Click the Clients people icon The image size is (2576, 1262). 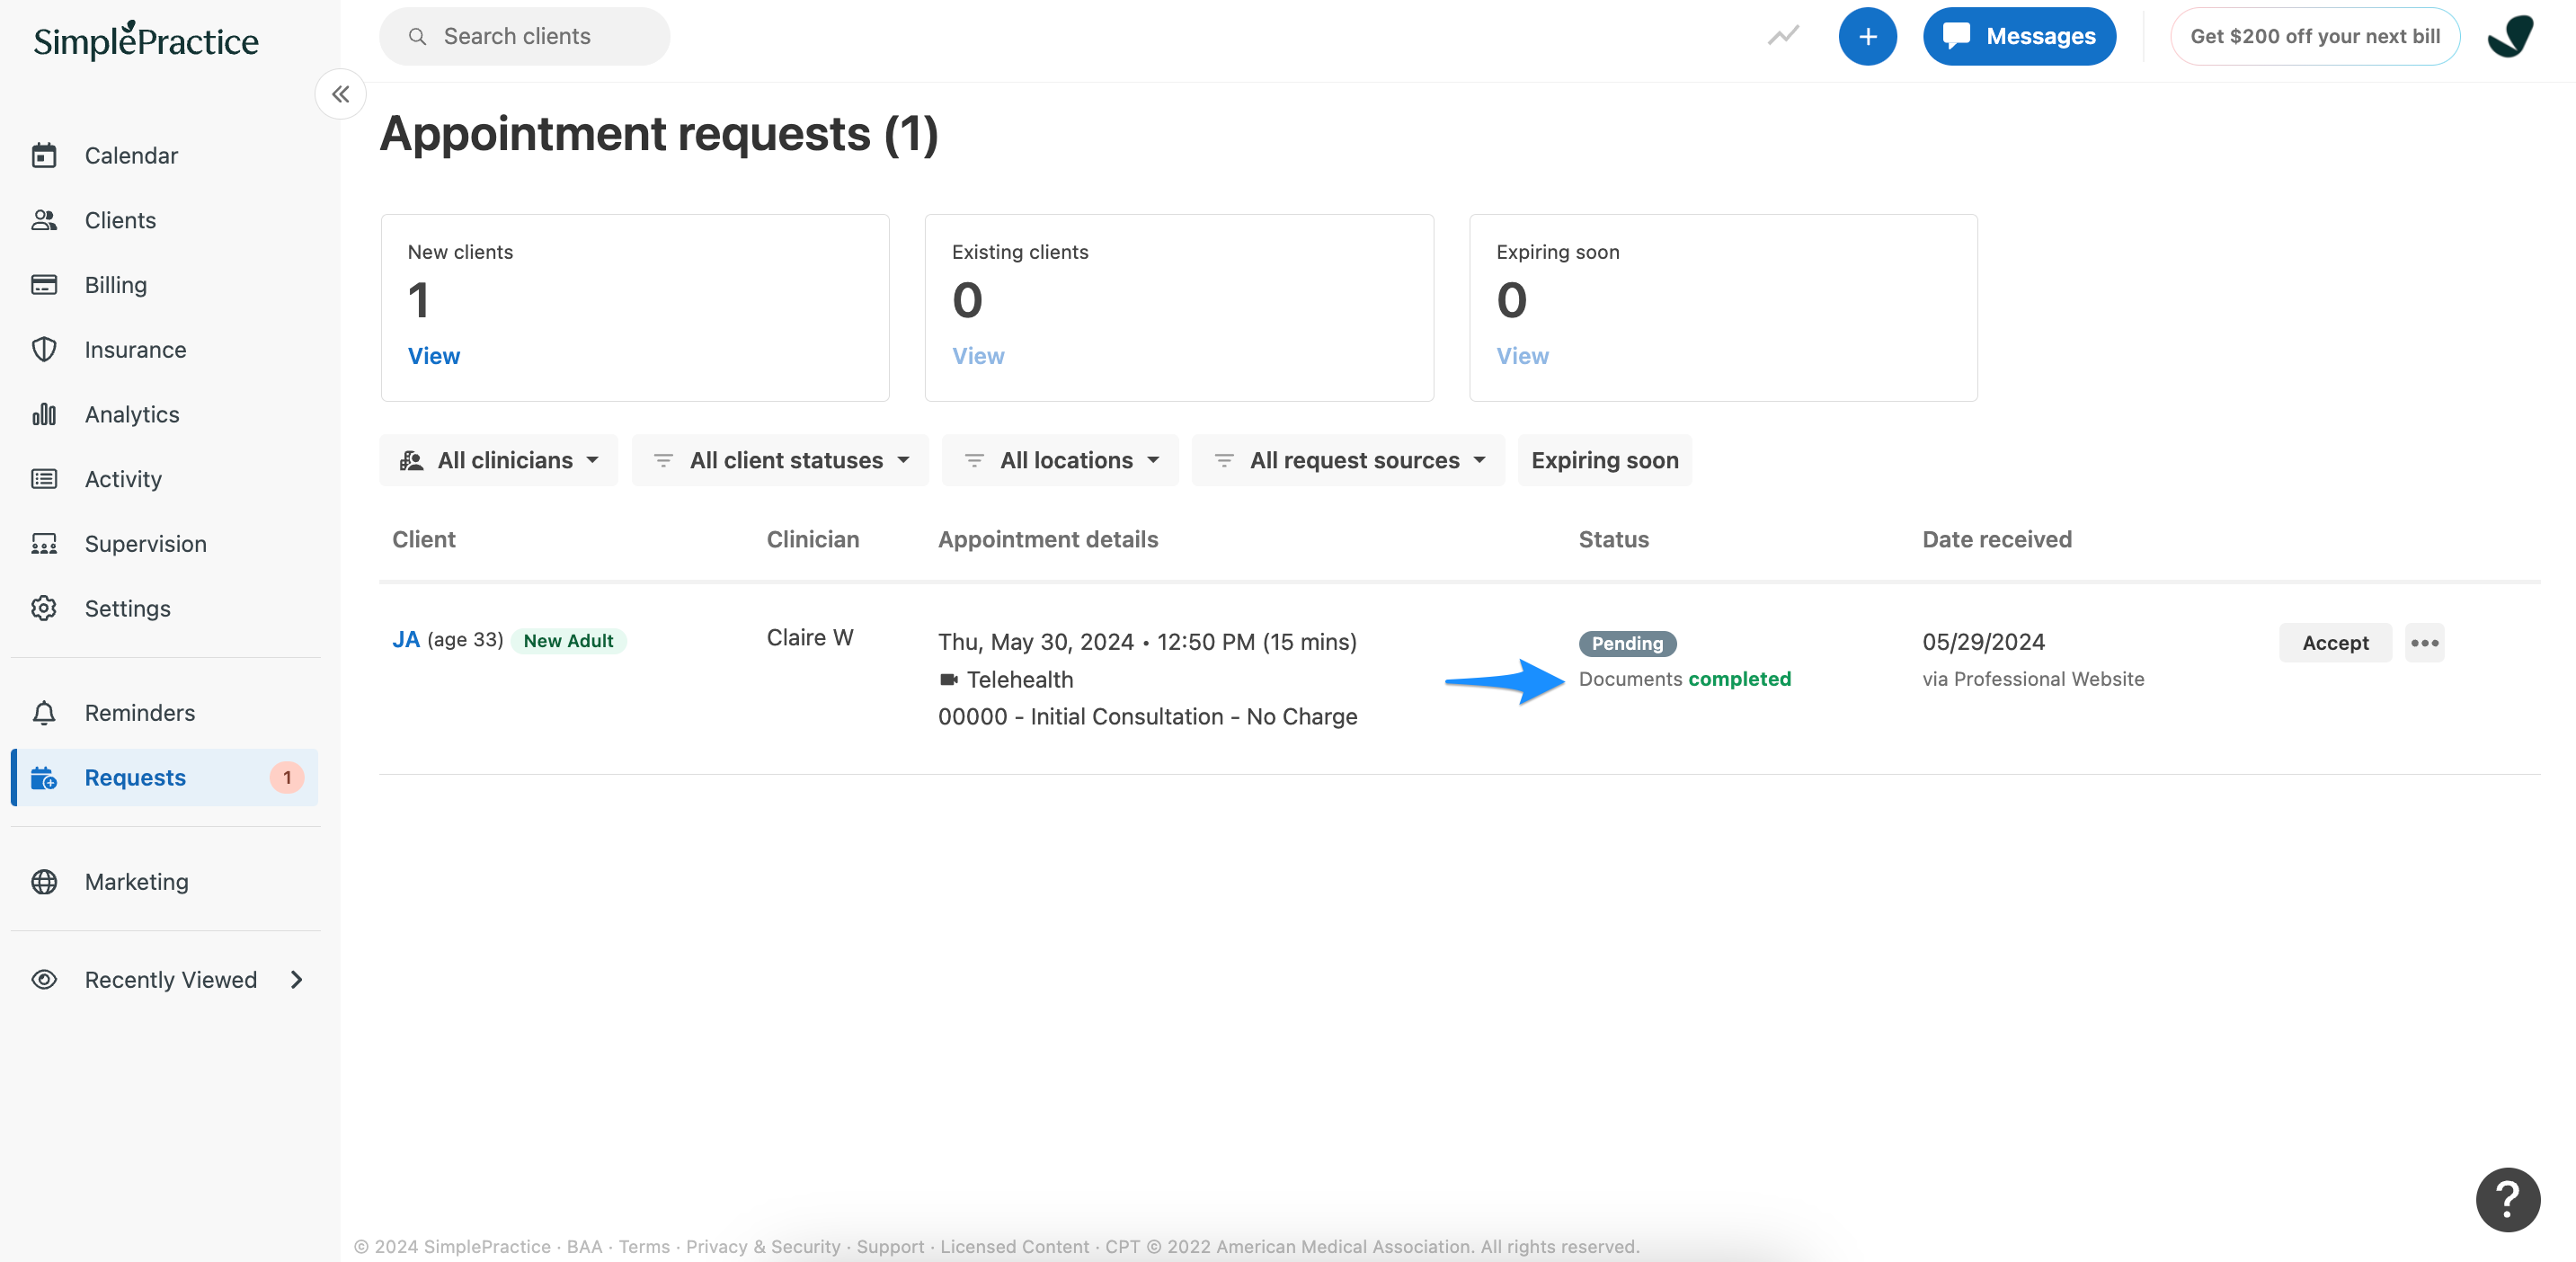pyautogui.click(x=44, y=220)
